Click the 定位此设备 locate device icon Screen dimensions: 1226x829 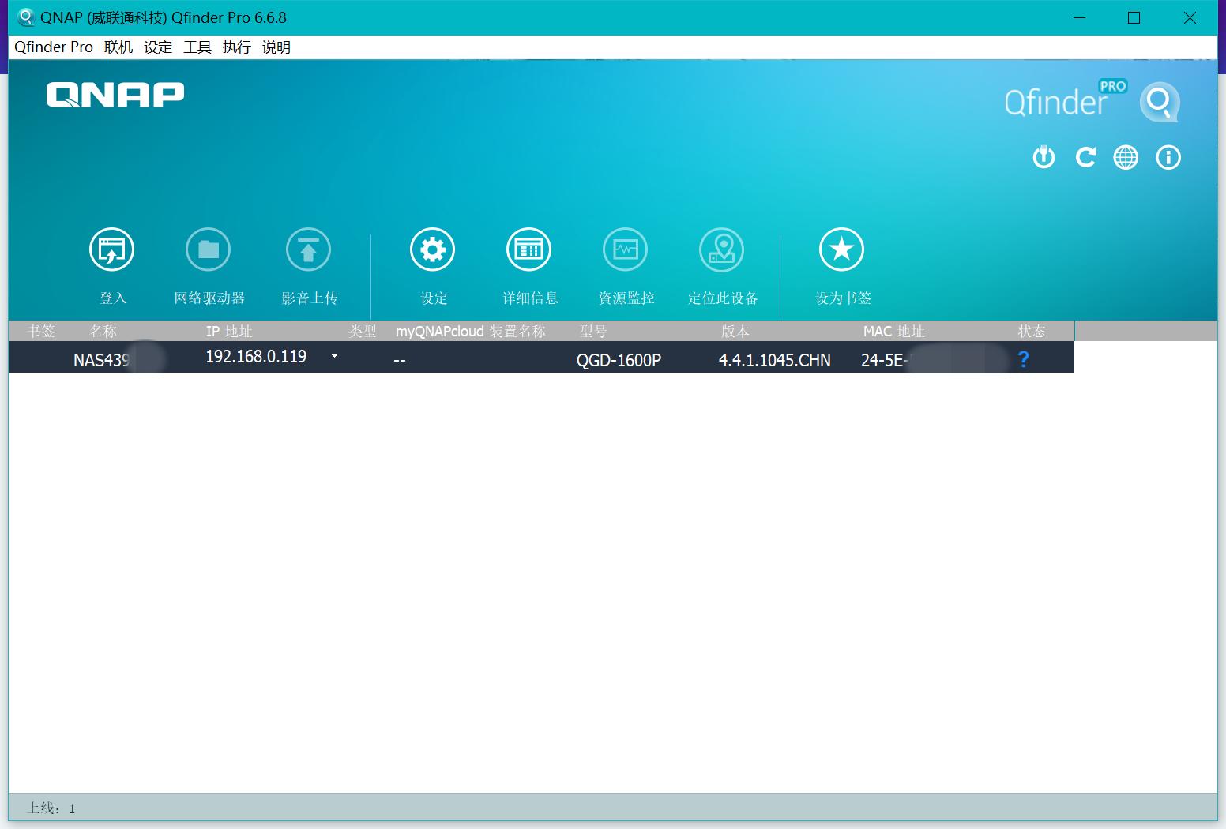coord(722,249)
